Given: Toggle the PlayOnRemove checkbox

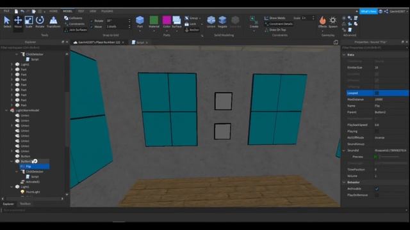Looking at the screenshot, I should coord(377,195).
